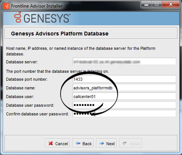182x155 pixels.
Task: Click the Database port number field
Action: [124, 79]
